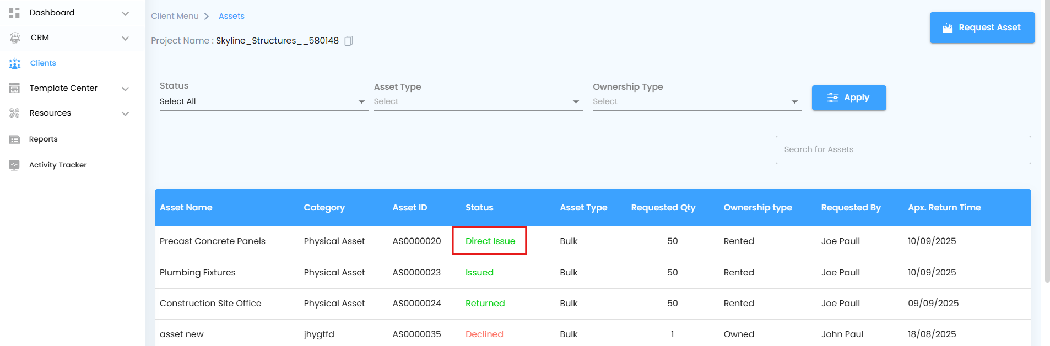Expand the Resources menu chevron

[x=125, y=113]
